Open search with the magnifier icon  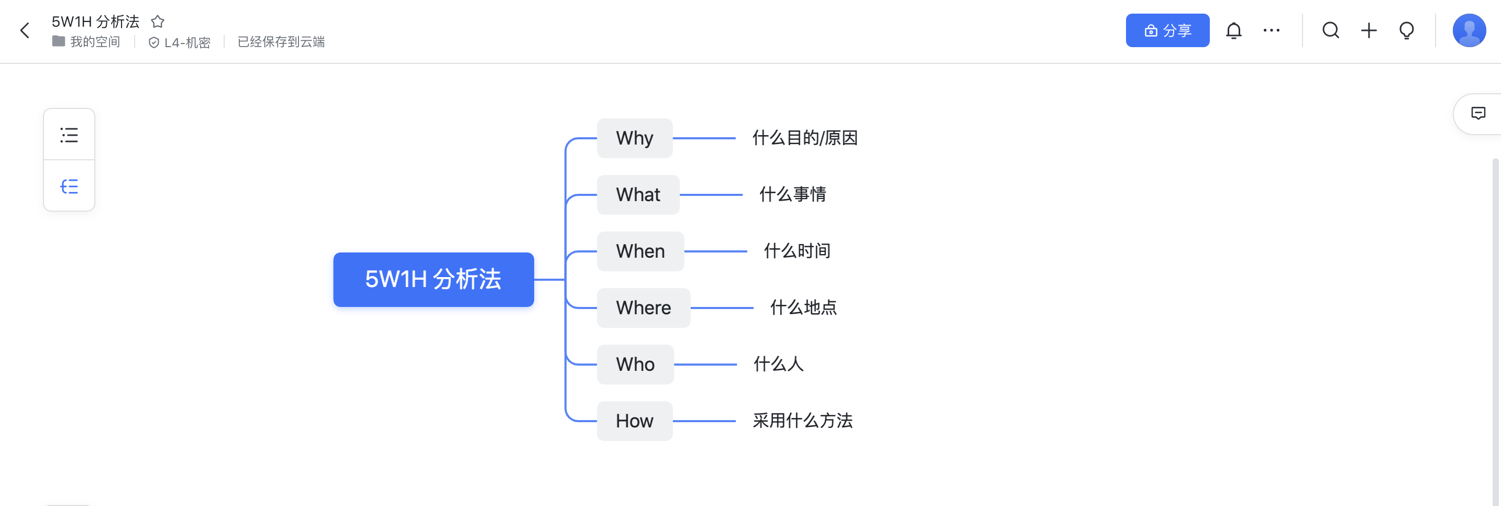[1331, 30]
